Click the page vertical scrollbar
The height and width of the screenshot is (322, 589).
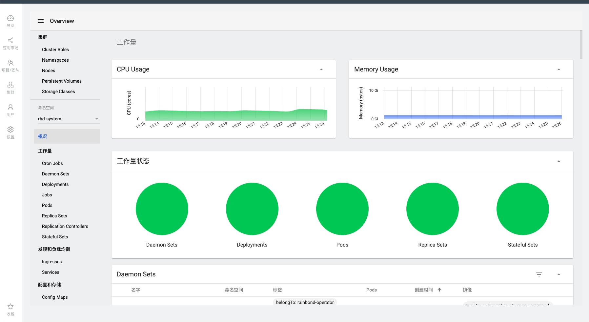click(x=581, y=45)
